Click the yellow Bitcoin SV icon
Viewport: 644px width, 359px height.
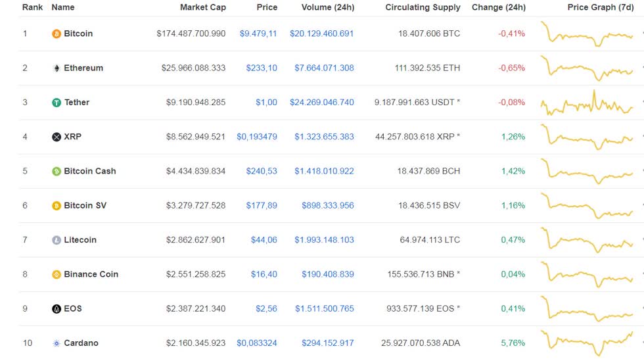57,206
